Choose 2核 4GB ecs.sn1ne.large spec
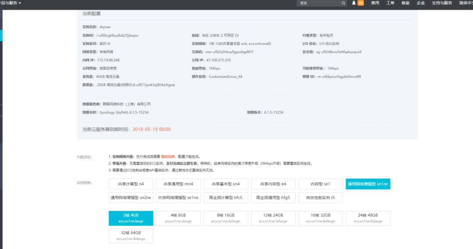 pos(131,218)
